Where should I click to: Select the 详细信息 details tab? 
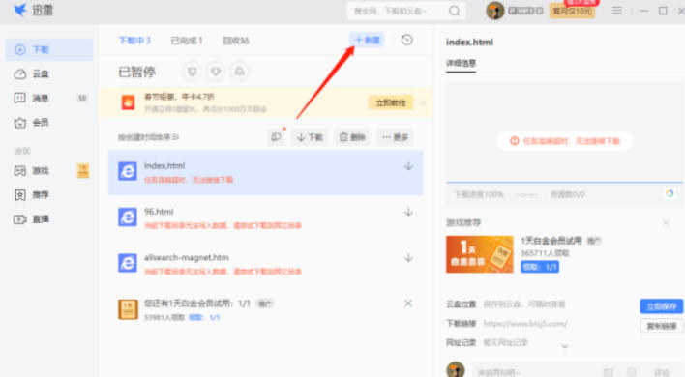[461, 63]
